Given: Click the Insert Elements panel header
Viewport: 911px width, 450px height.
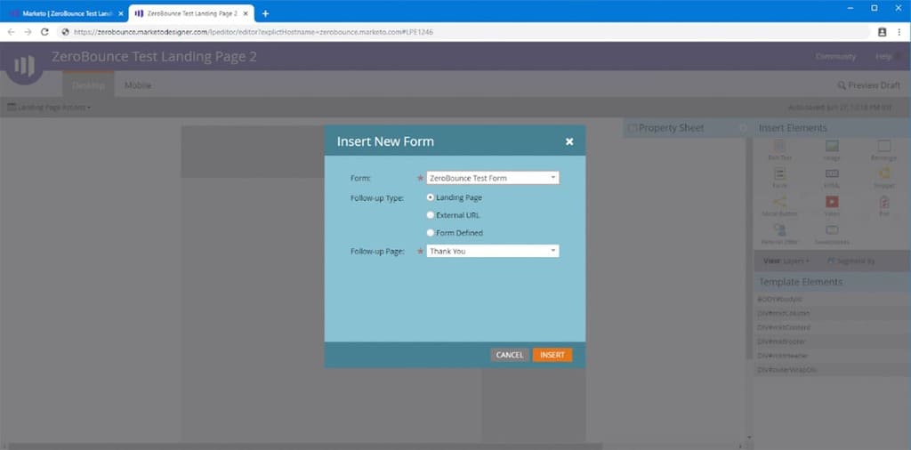Looking at the screenshot, I should click(832, 128).
